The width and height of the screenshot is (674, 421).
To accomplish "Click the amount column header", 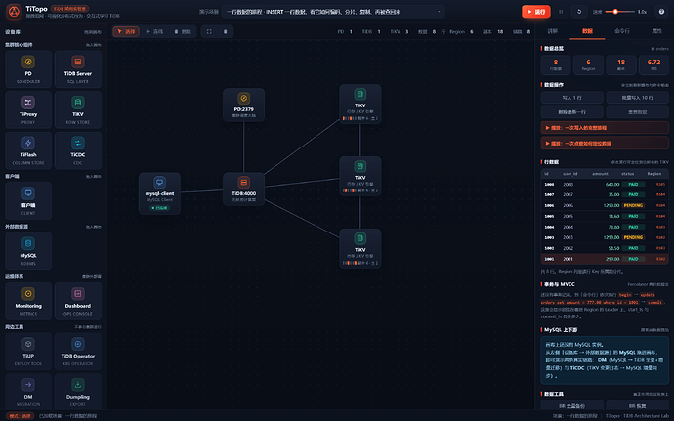I will 600,174.
